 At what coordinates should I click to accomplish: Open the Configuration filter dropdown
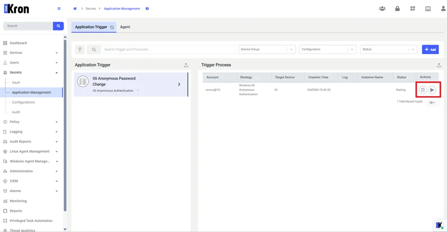328,50
